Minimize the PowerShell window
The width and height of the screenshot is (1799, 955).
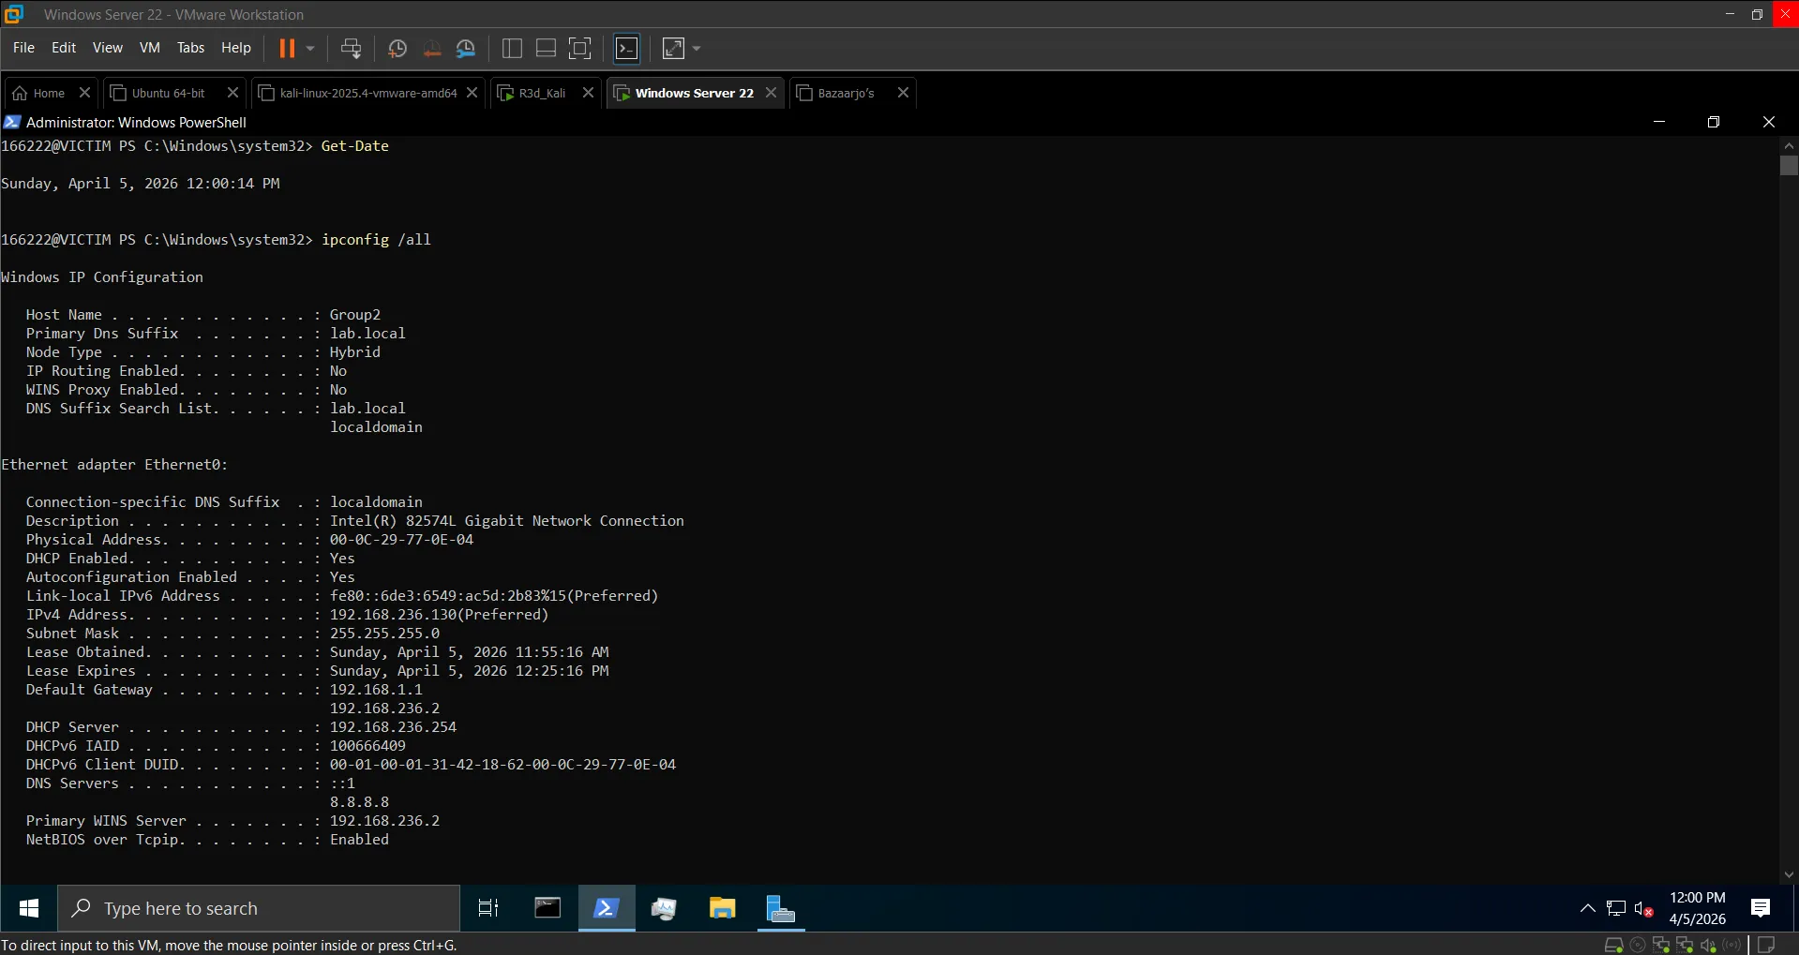click(x=1659, y=122)
